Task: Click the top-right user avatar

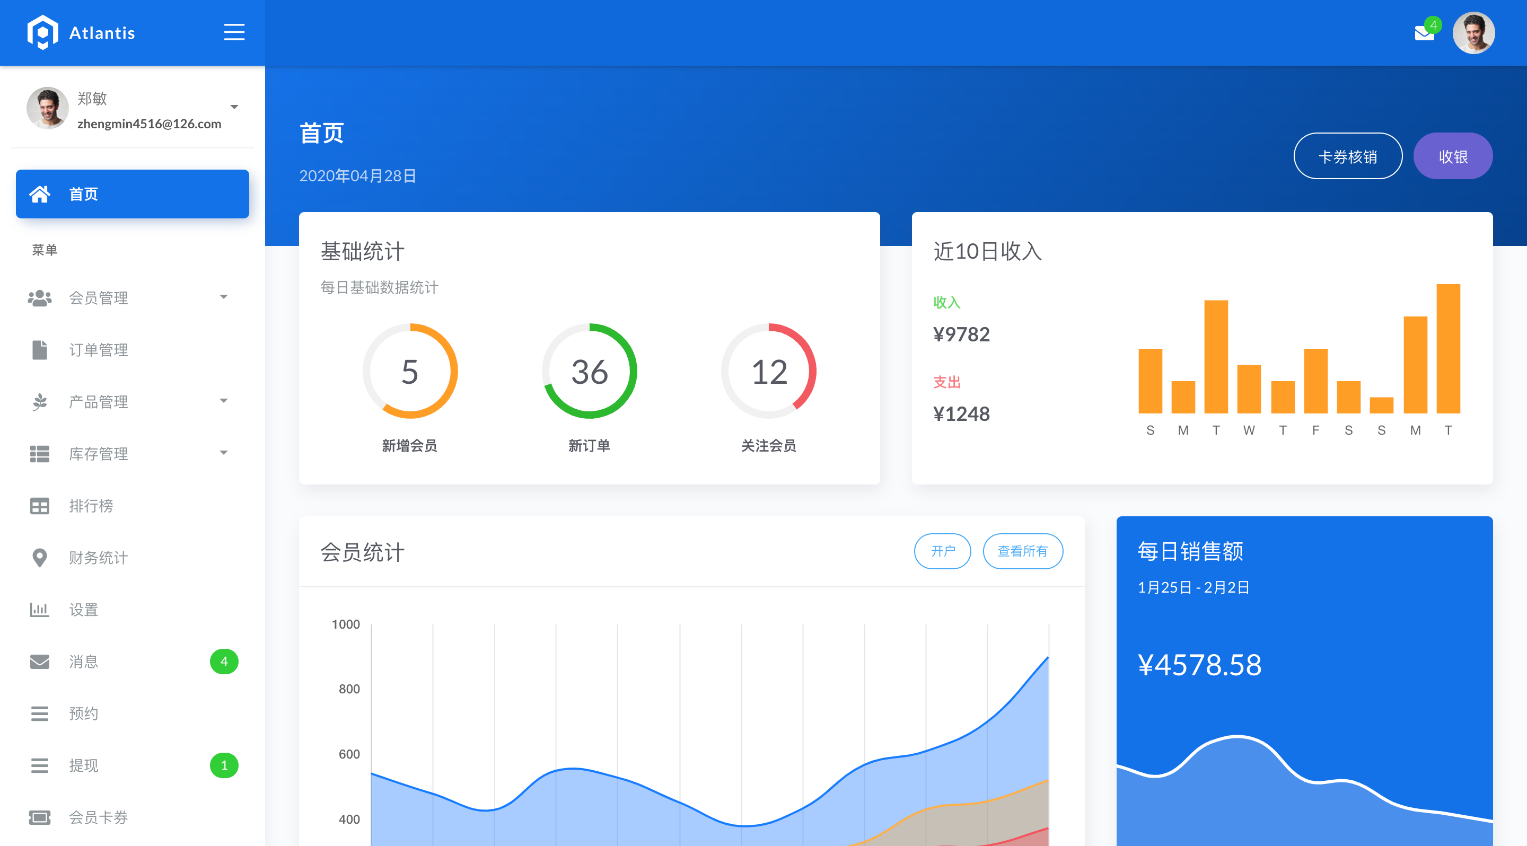Action: (x=1473, y=33)
